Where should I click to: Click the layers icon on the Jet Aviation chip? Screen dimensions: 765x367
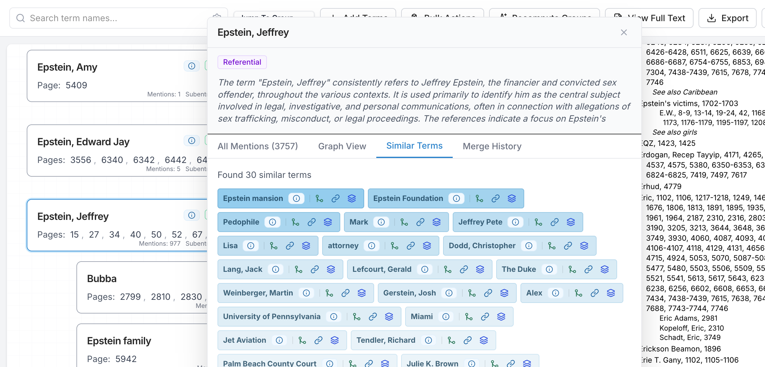coord(336,340)
